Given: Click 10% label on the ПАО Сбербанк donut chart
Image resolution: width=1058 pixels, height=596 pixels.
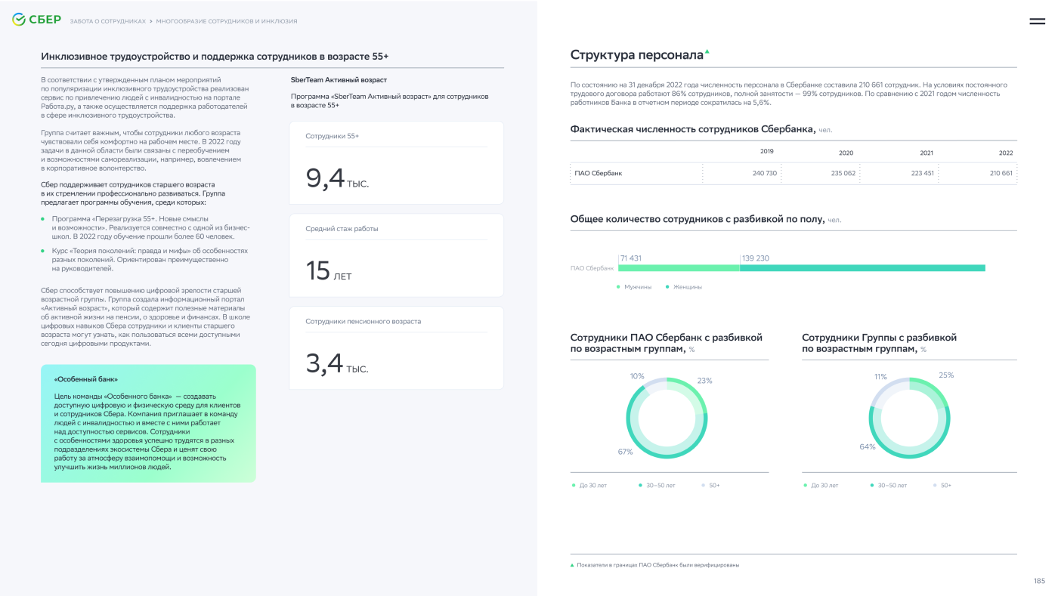Looking at the screenshot, I should coord(637,375).
